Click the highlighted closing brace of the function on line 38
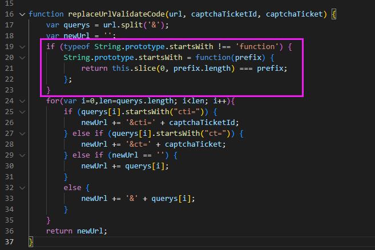The image size is (375, 250). [x=31, y=242]
